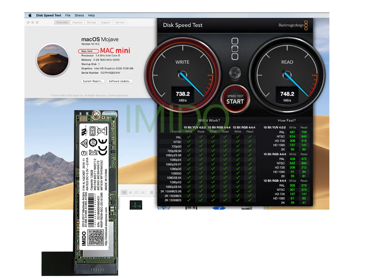Open the Activity Monitor icon in Finder
This screenshot has width=366, height=279.
135,205
